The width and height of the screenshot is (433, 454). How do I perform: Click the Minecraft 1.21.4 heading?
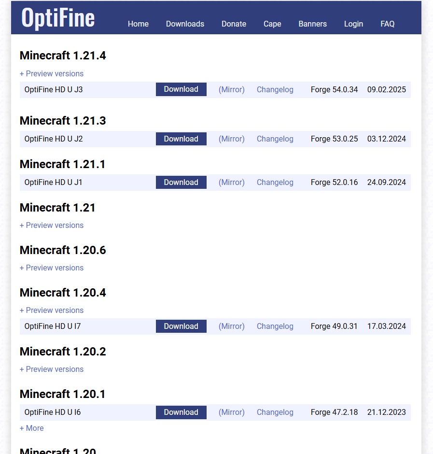[63, 56]
